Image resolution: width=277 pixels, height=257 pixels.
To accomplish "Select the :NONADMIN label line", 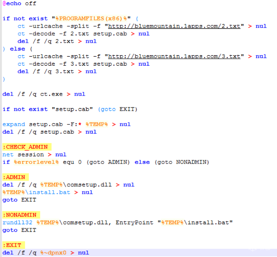I will pyautogui.click(x=21, y=215).
